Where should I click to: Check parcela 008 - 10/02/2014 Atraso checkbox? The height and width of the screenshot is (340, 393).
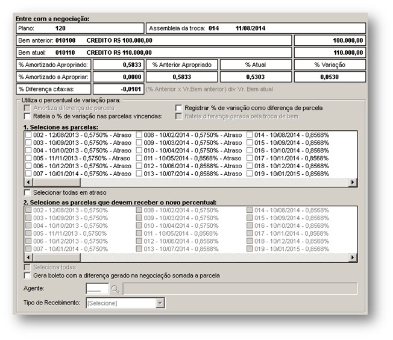click(x=139, y=135)
